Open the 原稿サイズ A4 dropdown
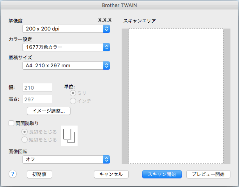Viewport: 239px width, 187px height. point(66,66)
